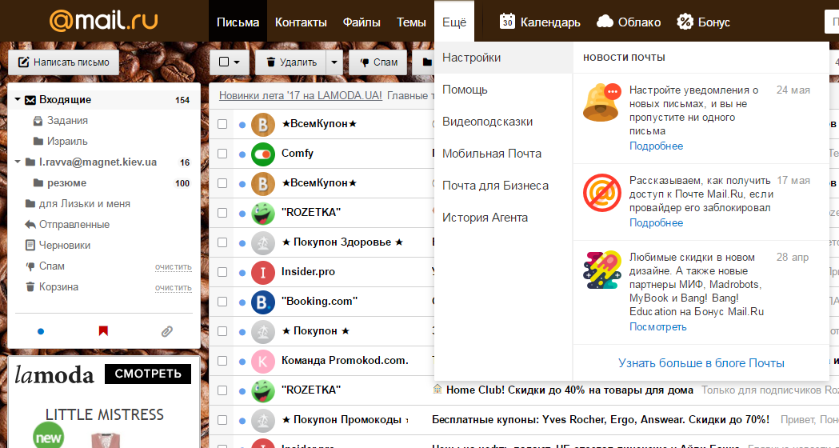
Task: Click the Insider.pro sender avatar
Action: pyautogui.click(x=262, y=272)
